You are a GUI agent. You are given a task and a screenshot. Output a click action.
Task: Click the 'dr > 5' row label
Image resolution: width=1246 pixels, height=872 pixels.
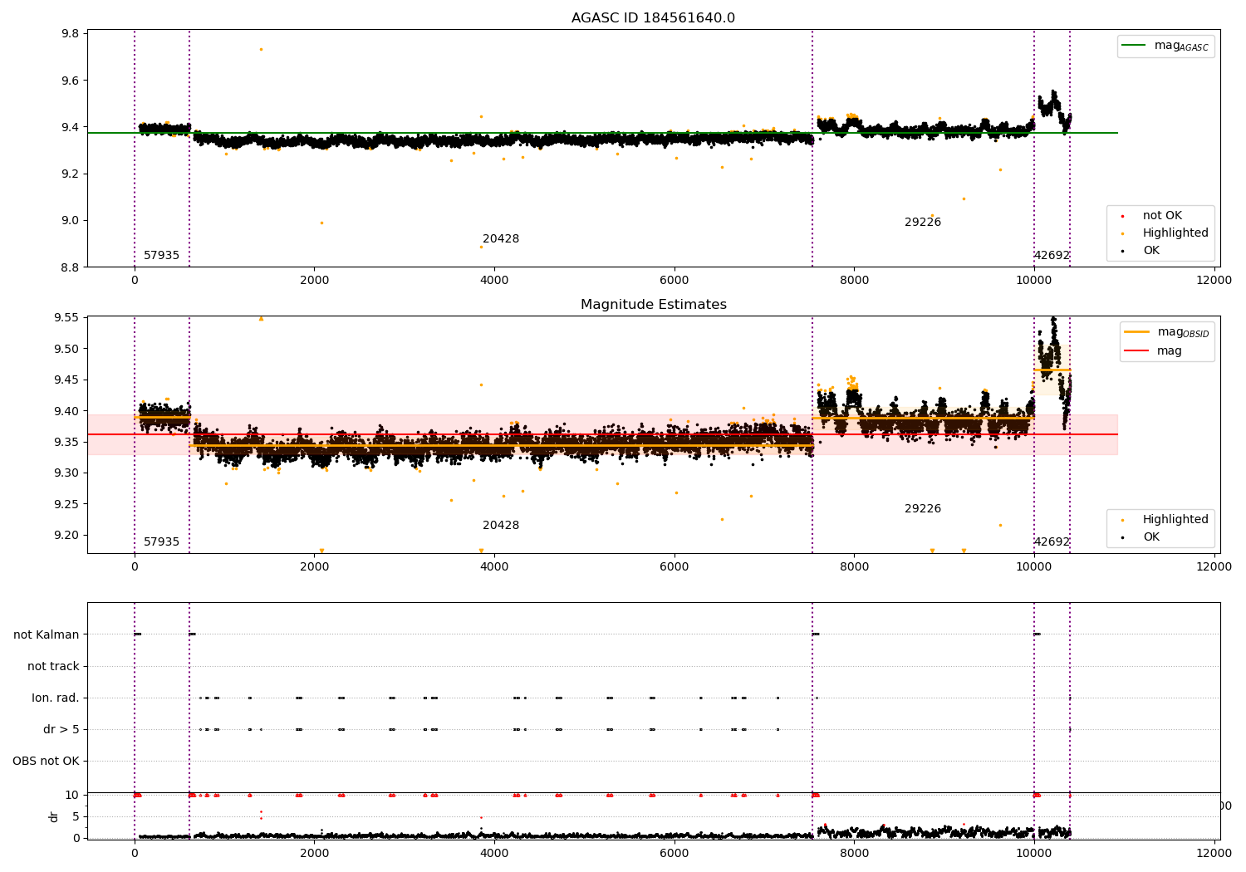pyautogui.click(x=61, y=730)
